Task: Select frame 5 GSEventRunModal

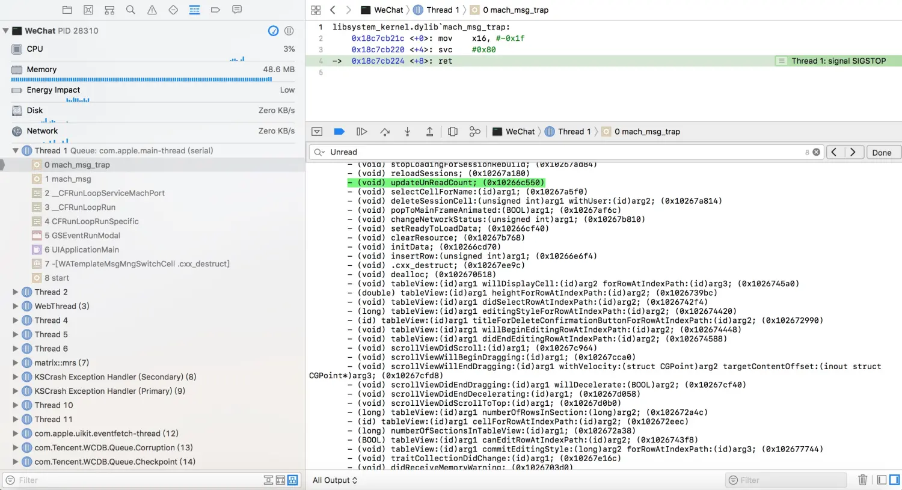Action: click(x=153, y=236)
